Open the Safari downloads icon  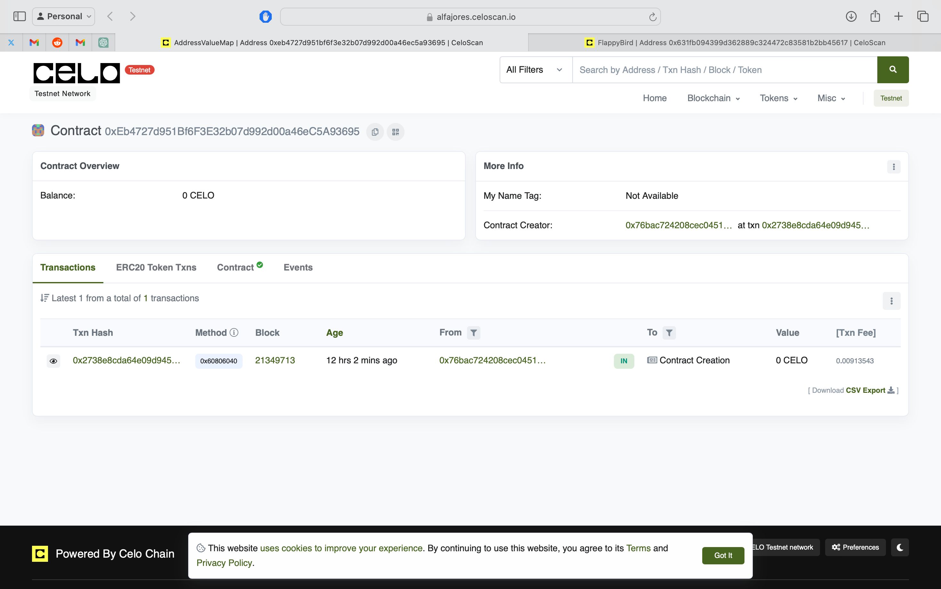click(851, 16)
